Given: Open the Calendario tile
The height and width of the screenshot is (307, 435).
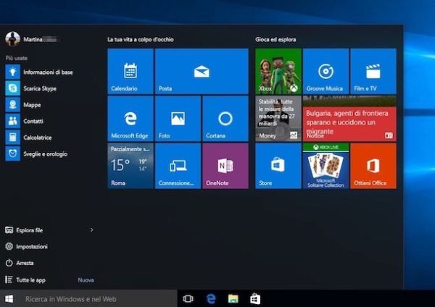Looking at the screenshot, I should pyautogui.click(x=130, y=71).
